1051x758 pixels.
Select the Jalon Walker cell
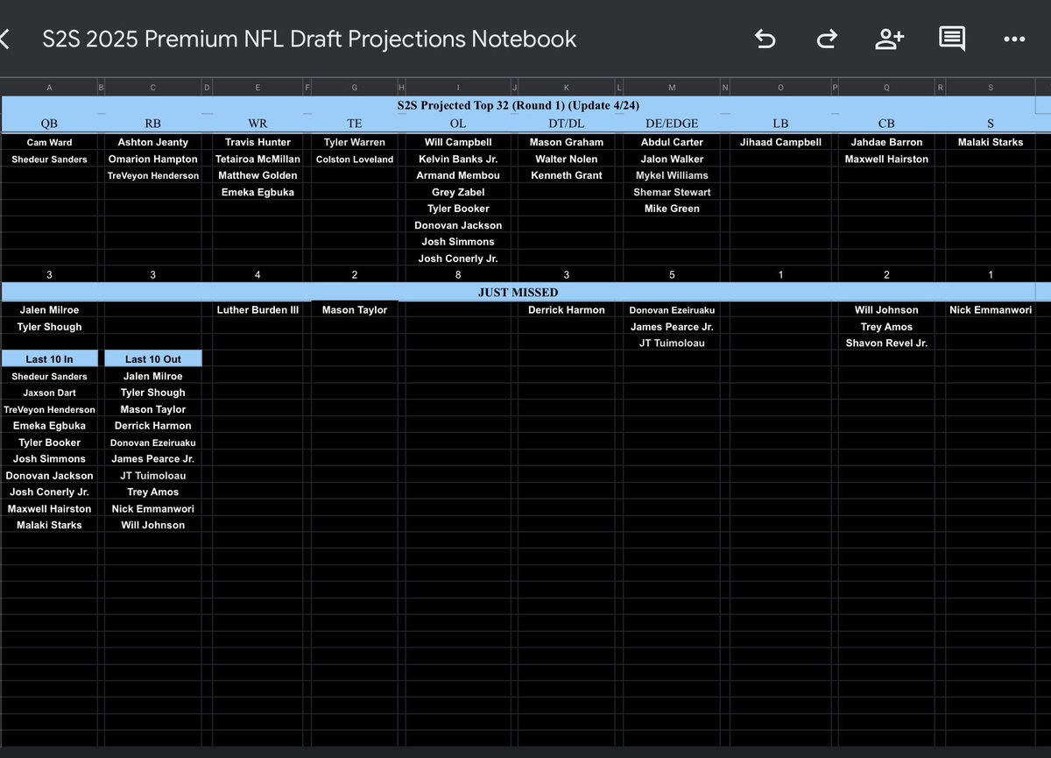(x=672, y=159)
